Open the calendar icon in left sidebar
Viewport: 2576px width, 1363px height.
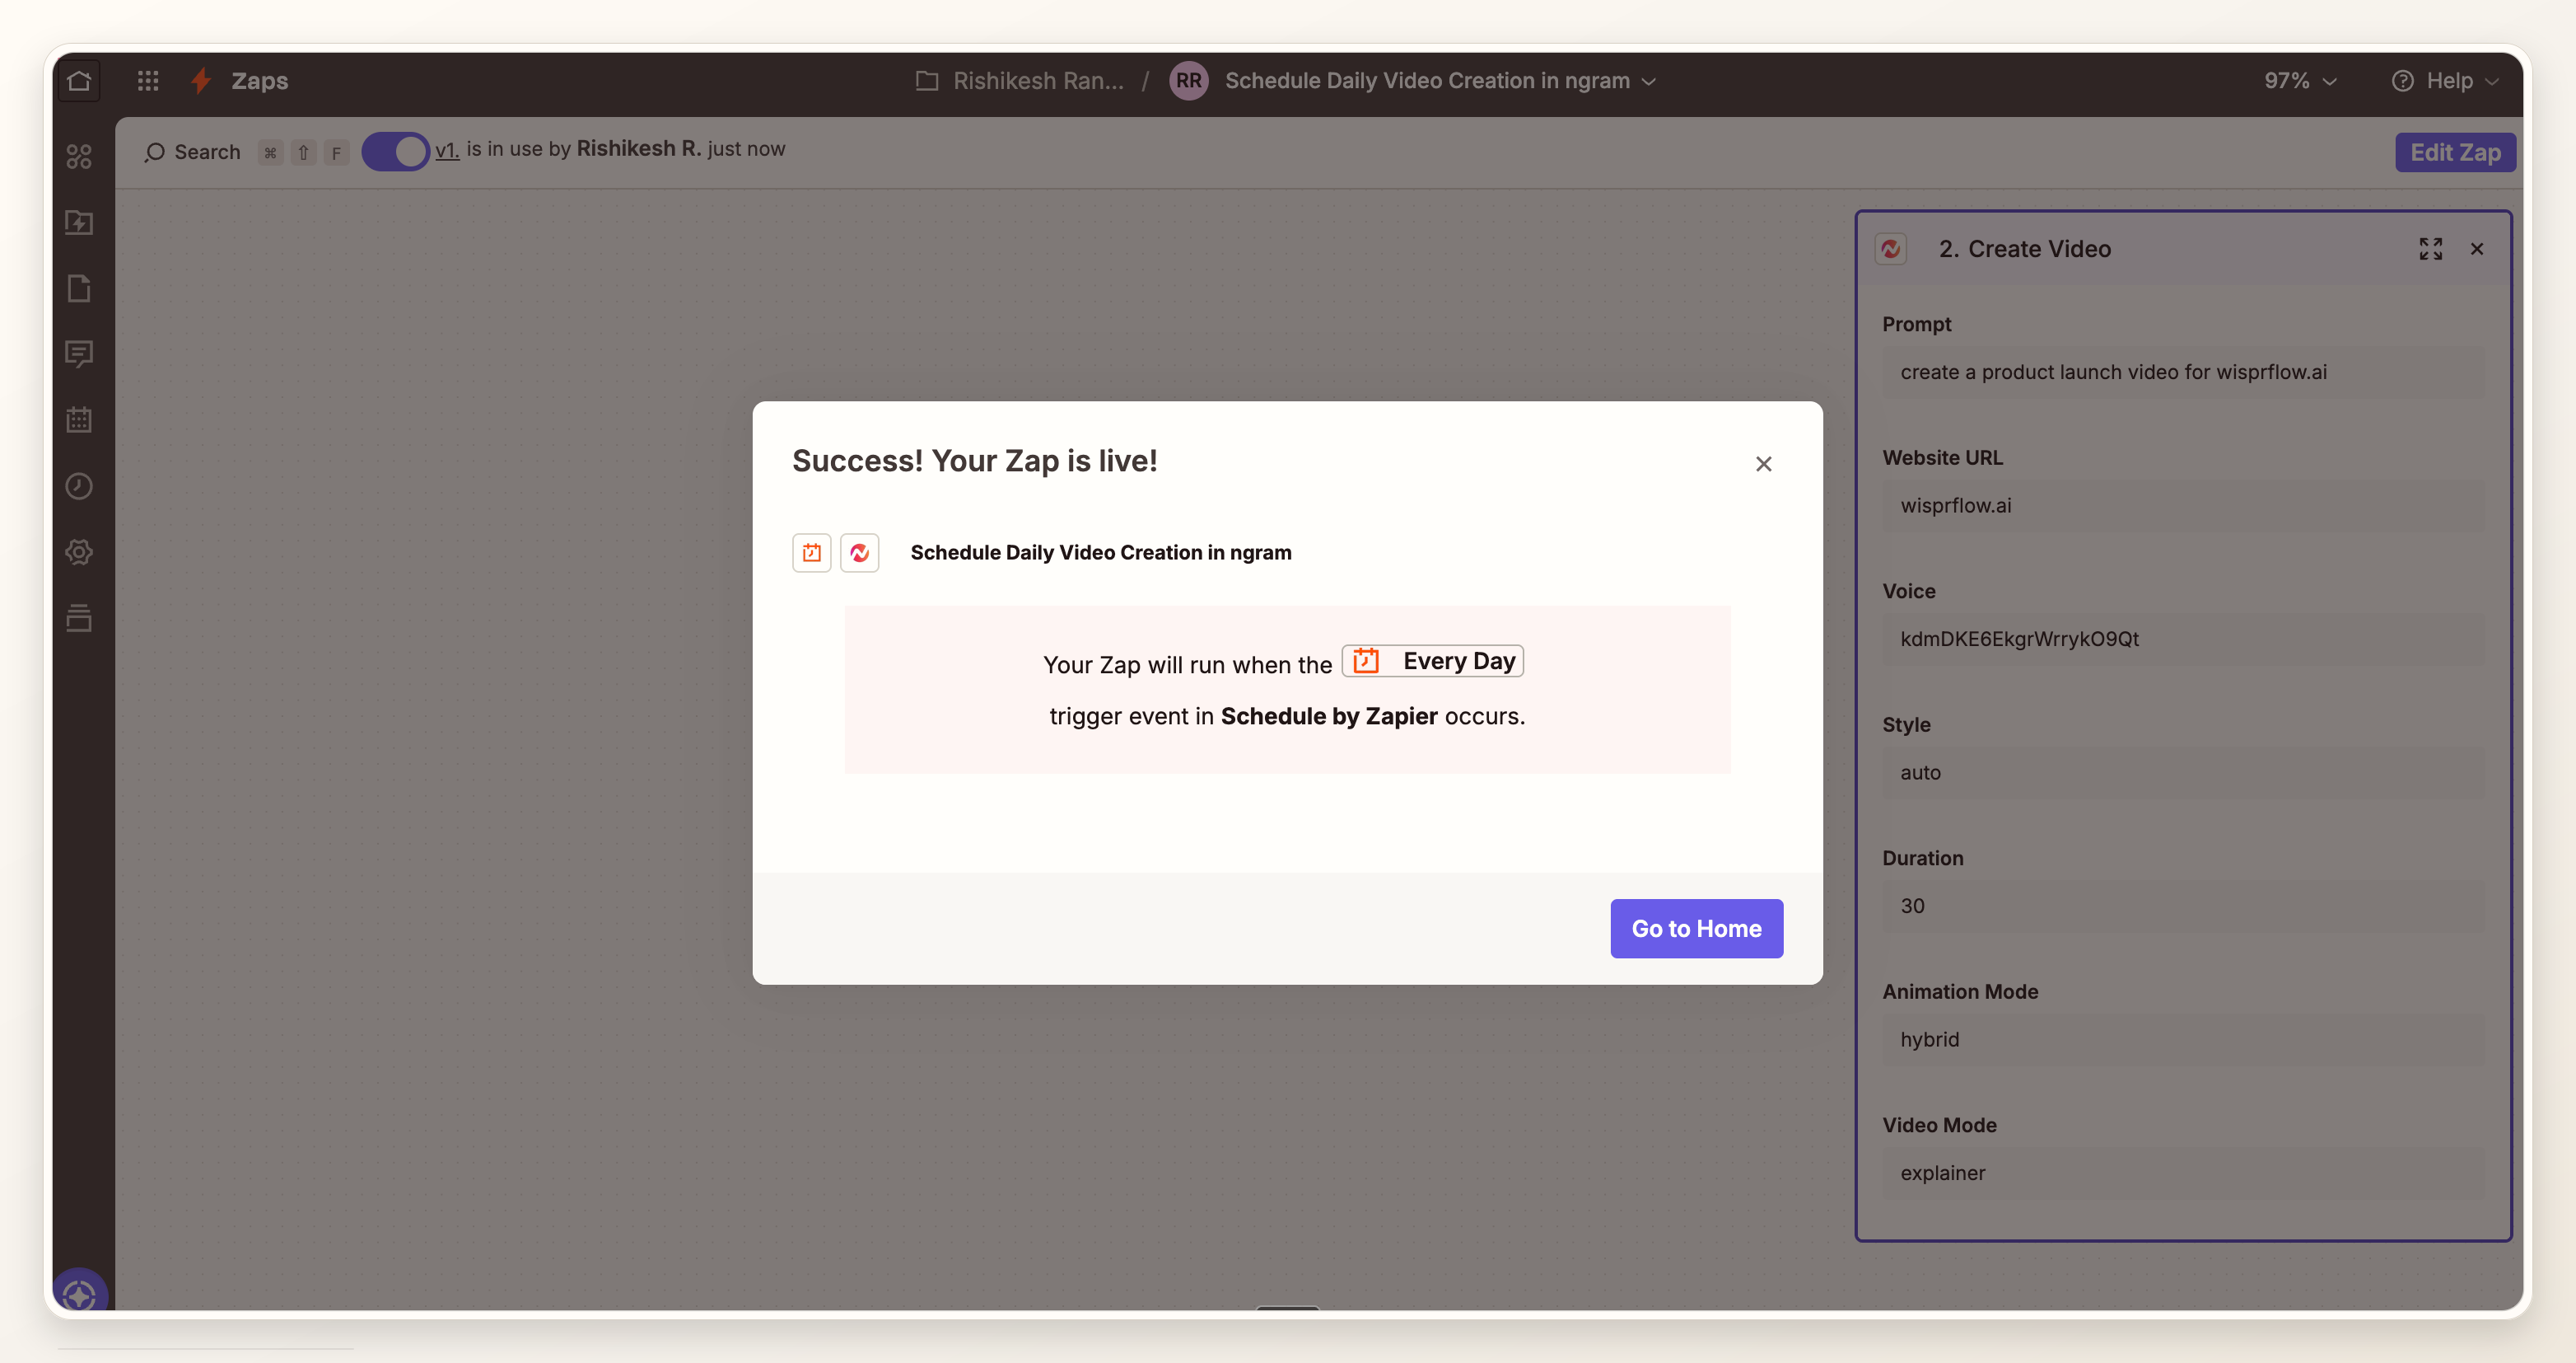coord(79,420)
